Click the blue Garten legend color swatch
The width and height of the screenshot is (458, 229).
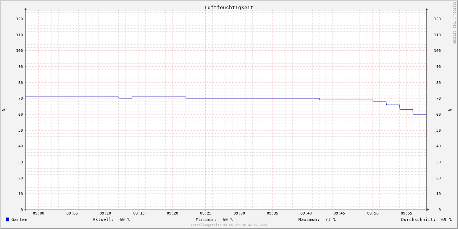(x=7, y=219)
